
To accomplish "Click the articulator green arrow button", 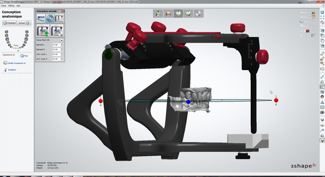I will pyautogui.click(x=43, y=31).
